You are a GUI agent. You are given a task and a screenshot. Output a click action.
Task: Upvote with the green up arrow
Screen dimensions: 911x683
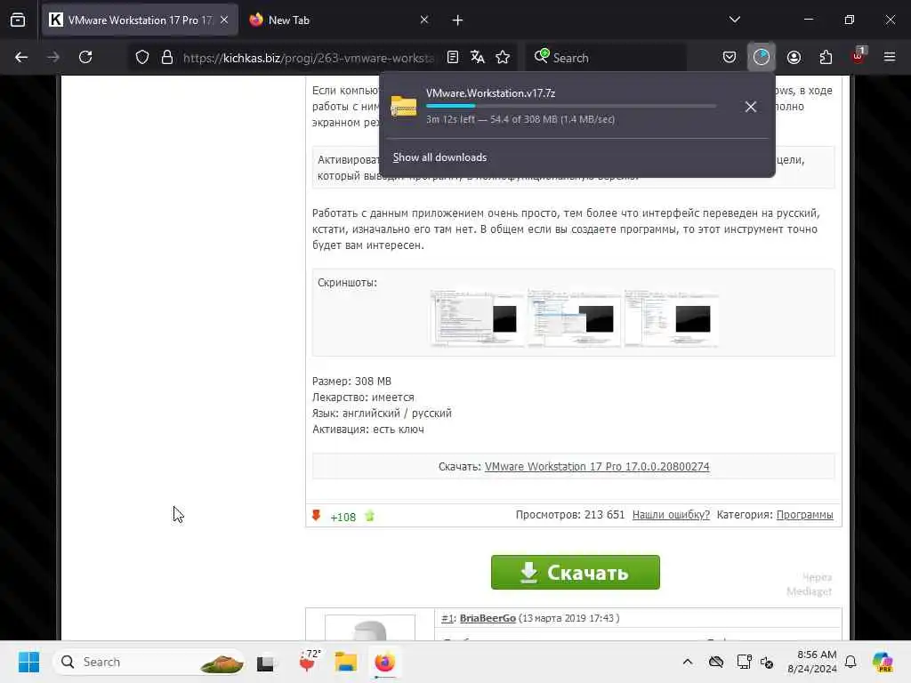pos(369,516)
